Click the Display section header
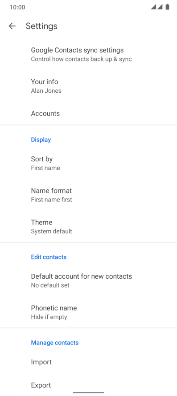177x396 pixels. 41,140
